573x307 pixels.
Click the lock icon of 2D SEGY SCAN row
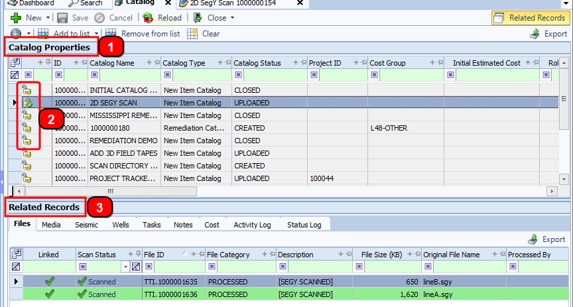(x=27, y=102)
